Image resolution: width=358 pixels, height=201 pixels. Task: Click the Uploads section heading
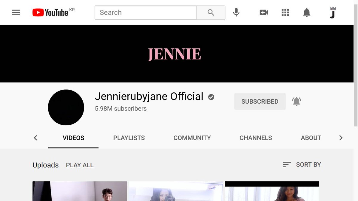[46, 165]
